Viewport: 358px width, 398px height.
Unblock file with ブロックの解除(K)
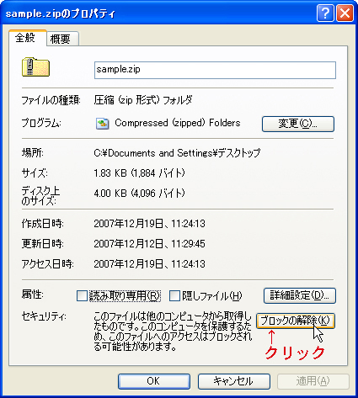tap(296, 321)
